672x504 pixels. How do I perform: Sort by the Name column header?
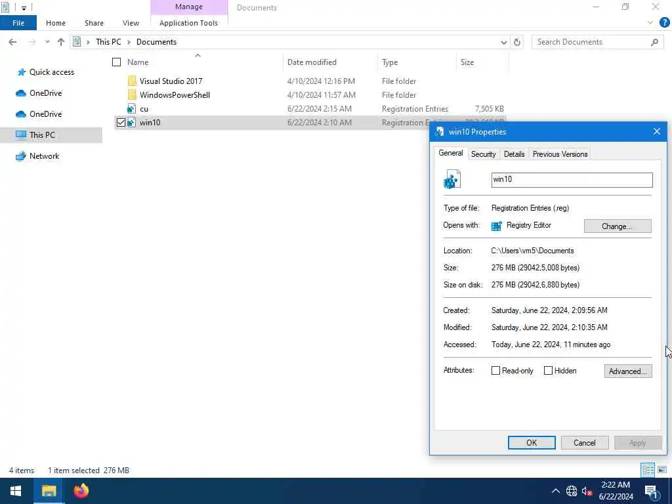[x=138, y=62]
